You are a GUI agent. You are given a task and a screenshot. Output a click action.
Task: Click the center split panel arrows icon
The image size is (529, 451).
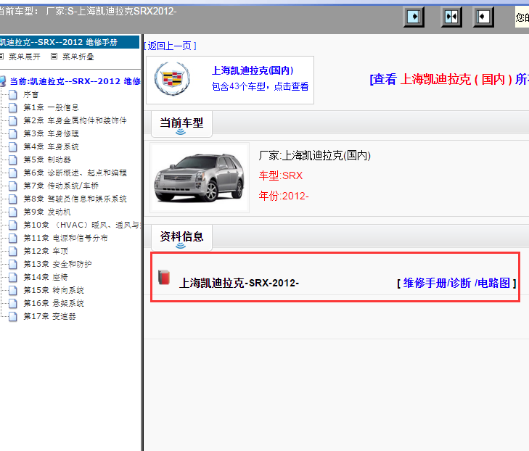click(x=451, y=17)
